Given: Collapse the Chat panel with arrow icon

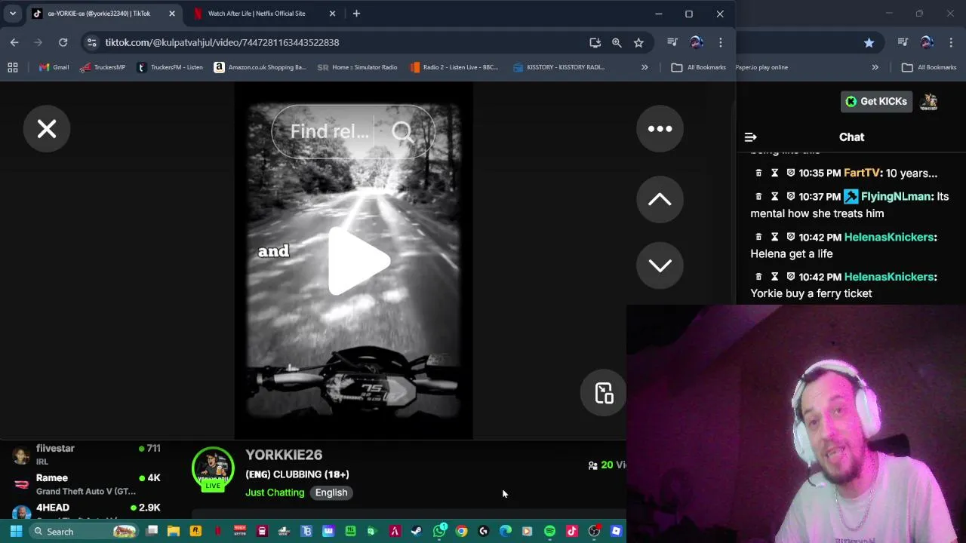Looking at the screenshot, I should [750, 137].
